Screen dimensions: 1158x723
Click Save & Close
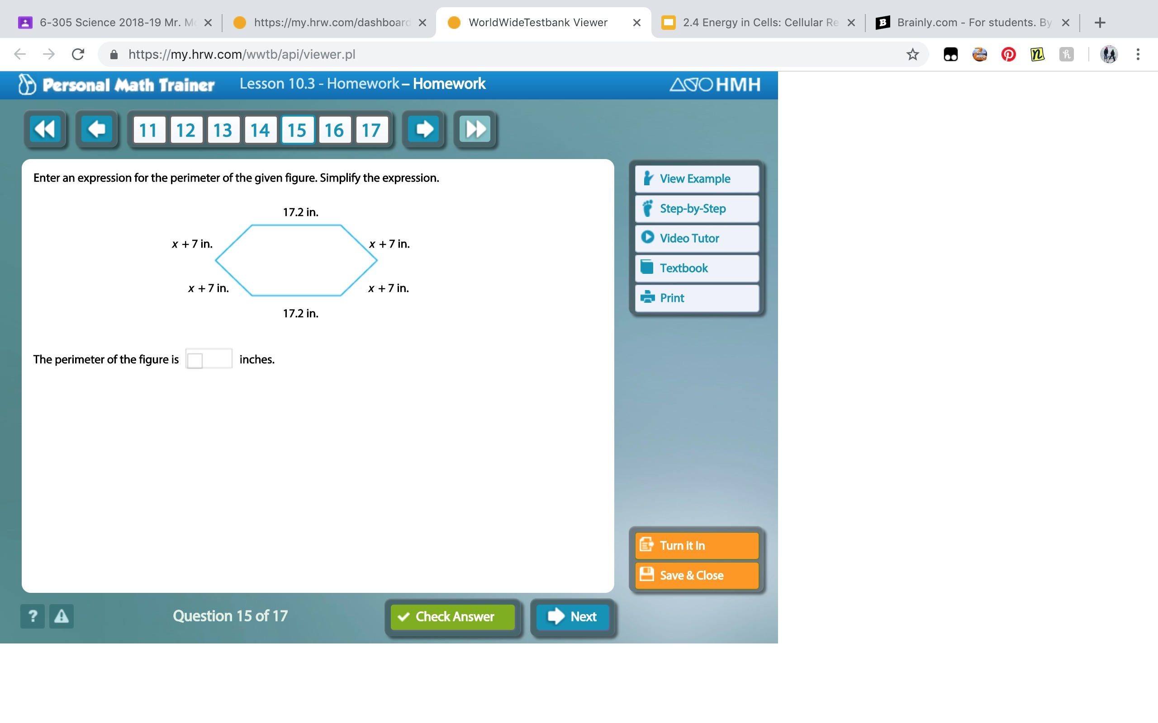pyautogui.click(x=696, y=575)
